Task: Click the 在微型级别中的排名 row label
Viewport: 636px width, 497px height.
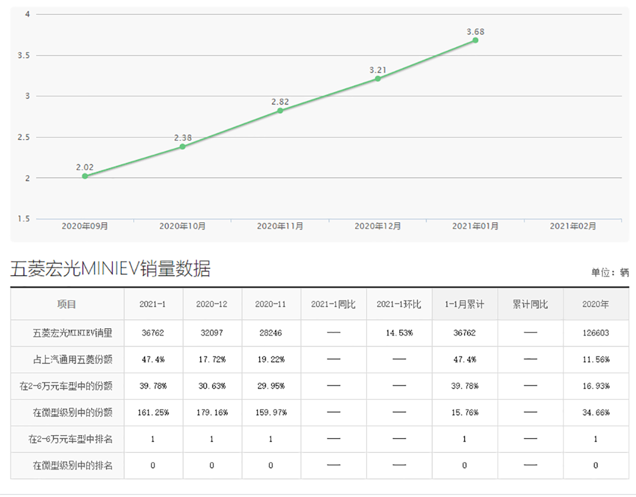Action: [72, 465]
